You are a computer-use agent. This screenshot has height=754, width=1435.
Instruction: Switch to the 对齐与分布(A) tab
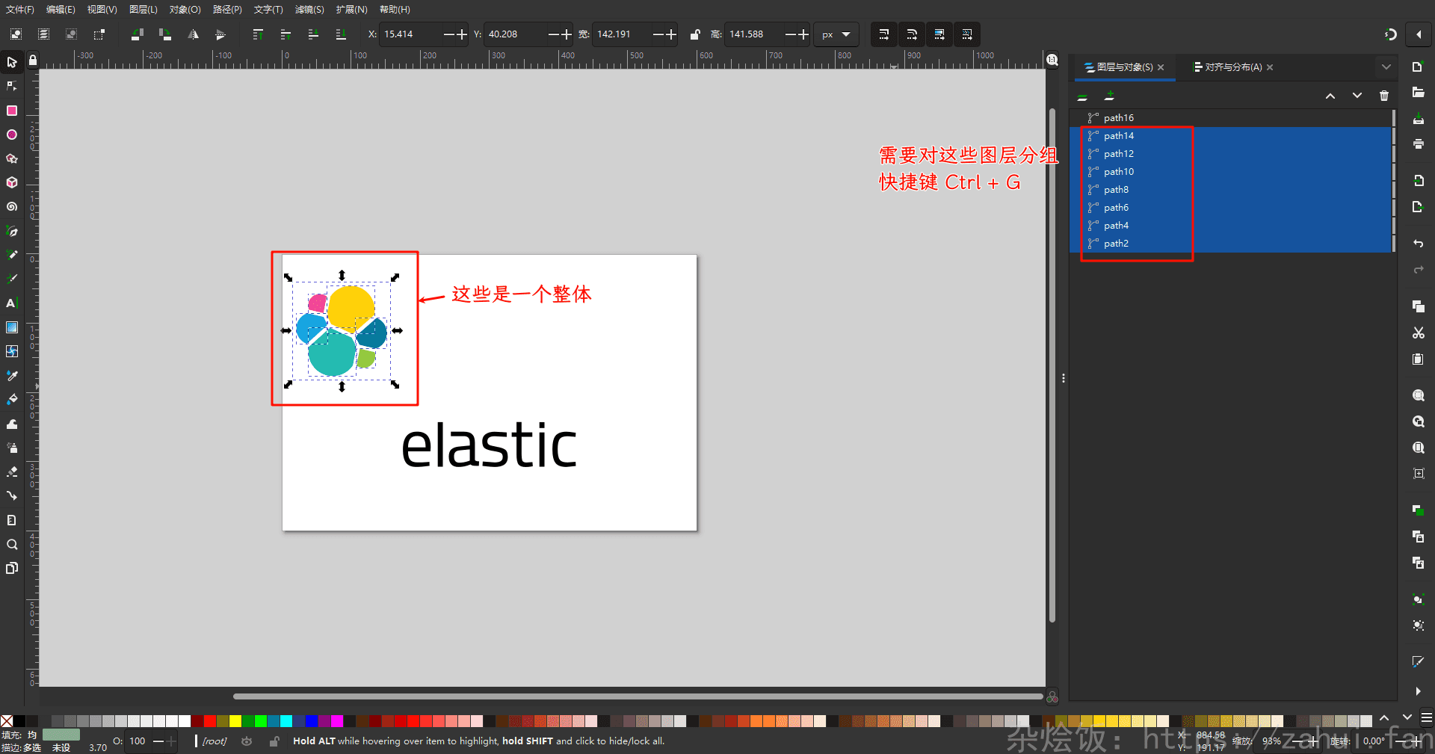[1228, 67]
